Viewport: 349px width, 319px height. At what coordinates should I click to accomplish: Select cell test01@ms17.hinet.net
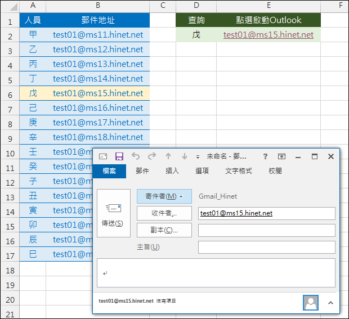point(98,123)
